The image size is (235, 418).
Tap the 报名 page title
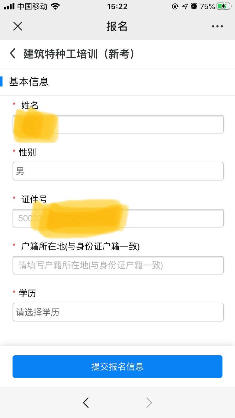117,26
